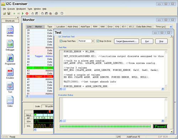
Task: Click the Test window down scroll arrow
Action: tap(172, 132)
